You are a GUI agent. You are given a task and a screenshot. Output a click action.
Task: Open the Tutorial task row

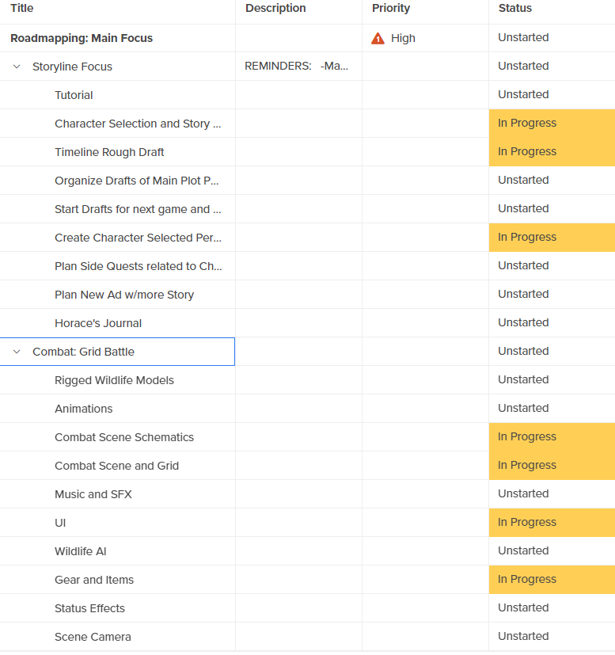click(x=74, y=95)
